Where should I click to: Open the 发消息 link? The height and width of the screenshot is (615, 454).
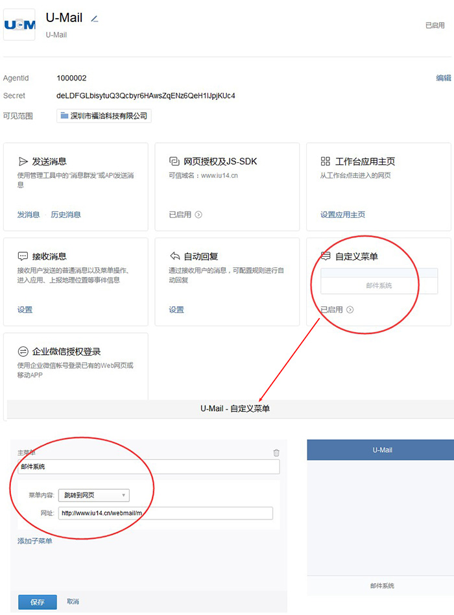[29, 215]
